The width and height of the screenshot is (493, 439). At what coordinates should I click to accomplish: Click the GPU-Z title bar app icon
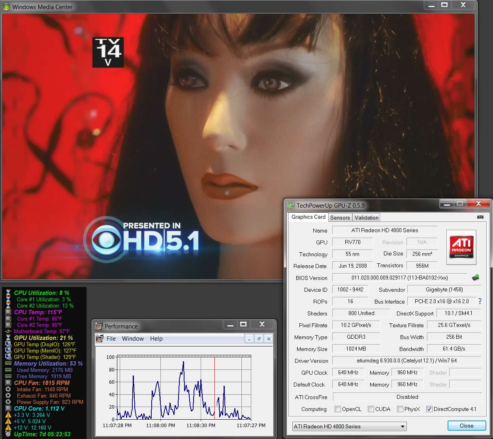coord(291,205)
